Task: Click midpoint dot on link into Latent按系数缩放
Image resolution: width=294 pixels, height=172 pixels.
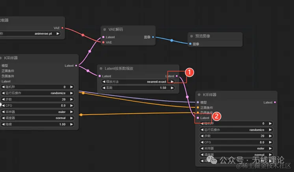Action: pos(88,71)
